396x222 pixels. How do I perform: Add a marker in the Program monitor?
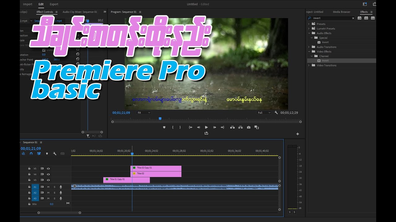(164, 127)
